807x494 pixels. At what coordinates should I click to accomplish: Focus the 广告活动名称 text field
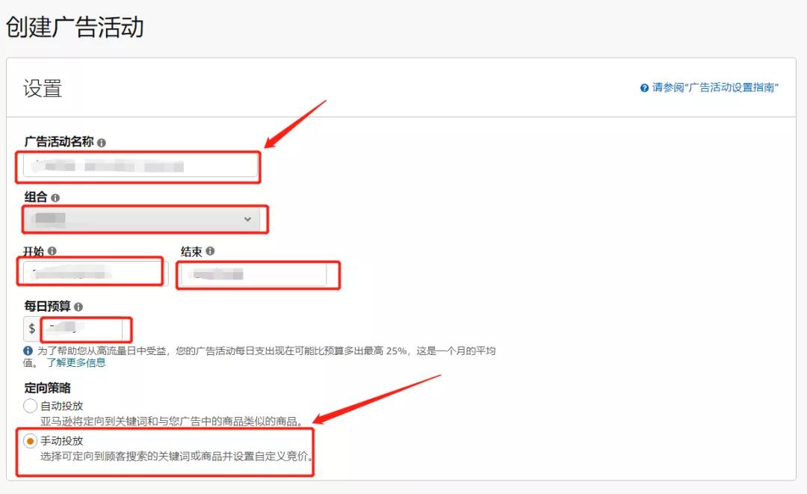[x=140, y=166]
